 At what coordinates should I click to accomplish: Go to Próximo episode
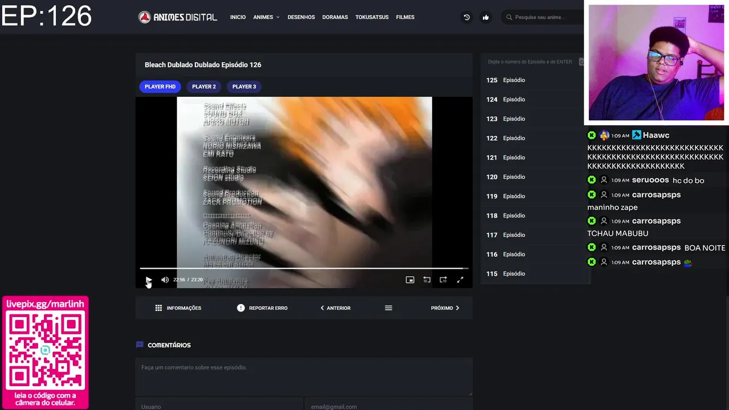click(445, 308)
